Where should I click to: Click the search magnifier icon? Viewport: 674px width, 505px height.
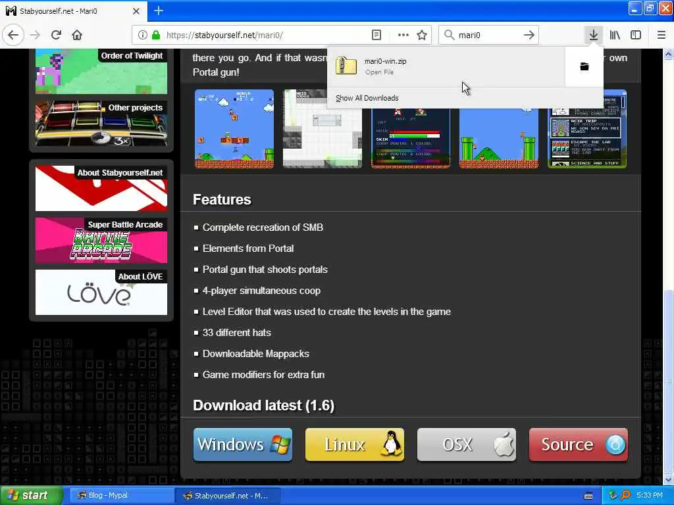point(449,36)
